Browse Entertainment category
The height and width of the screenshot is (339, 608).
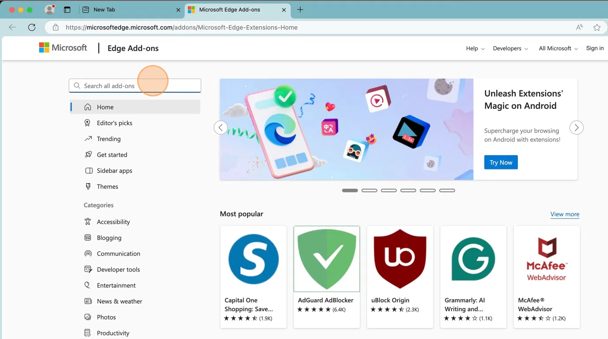pyautogui.click(x=135, y=285)
